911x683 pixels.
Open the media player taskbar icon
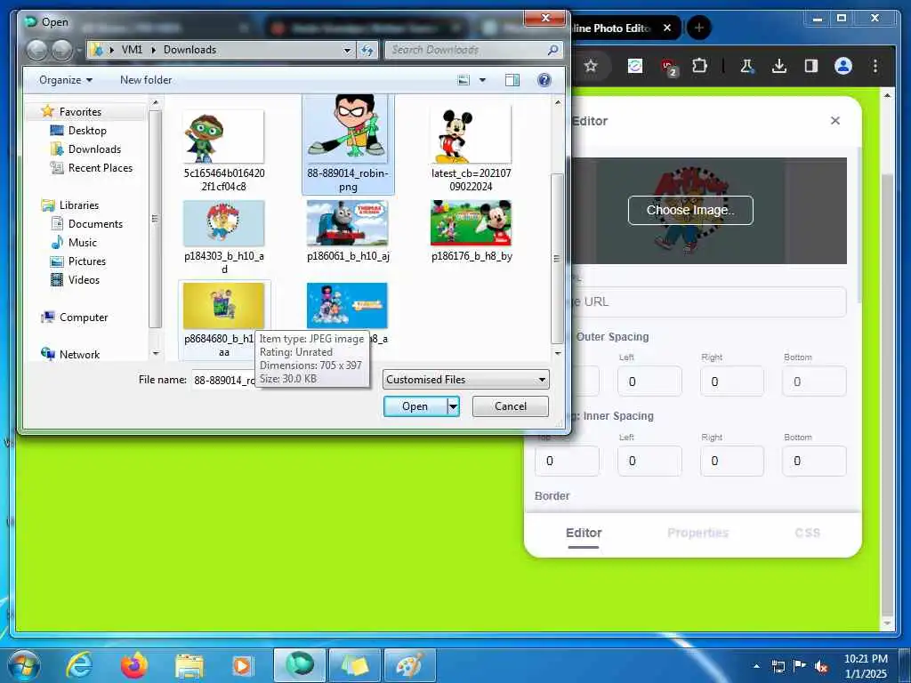coord(242,665)
